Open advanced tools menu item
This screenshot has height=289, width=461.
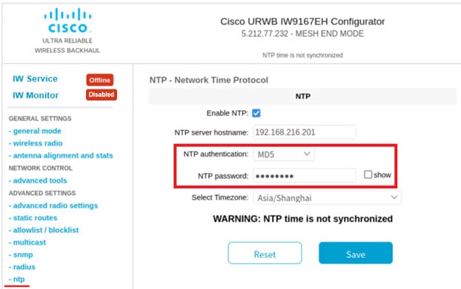(38, 180)
